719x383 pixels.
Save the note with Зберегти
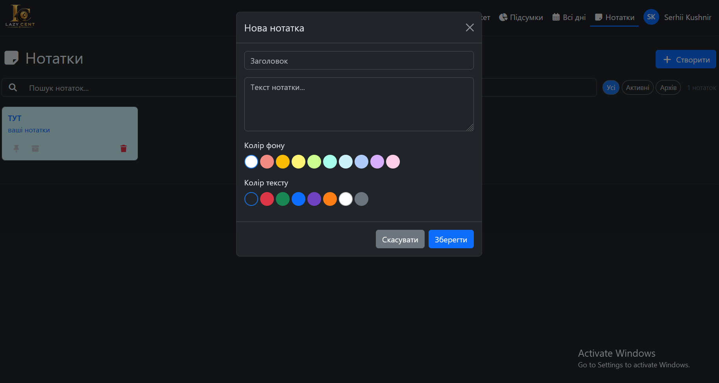[451, 239]
